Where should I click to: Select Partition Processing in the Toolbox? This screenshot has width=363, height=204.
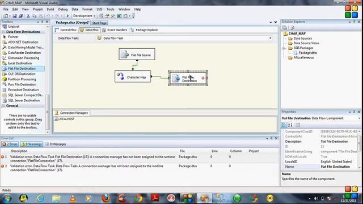coord(23,79)
